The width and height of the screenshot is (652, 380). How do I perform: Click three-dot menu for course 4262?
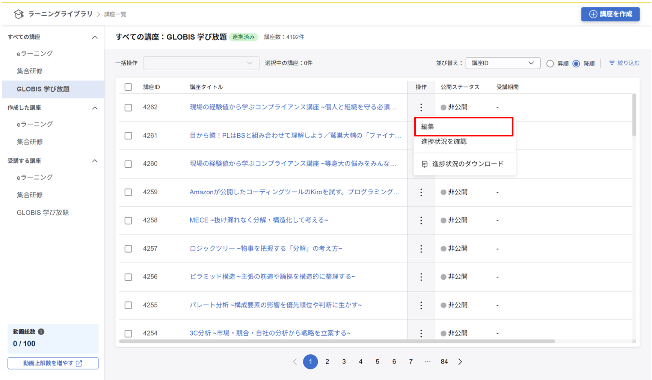[421, 107]
